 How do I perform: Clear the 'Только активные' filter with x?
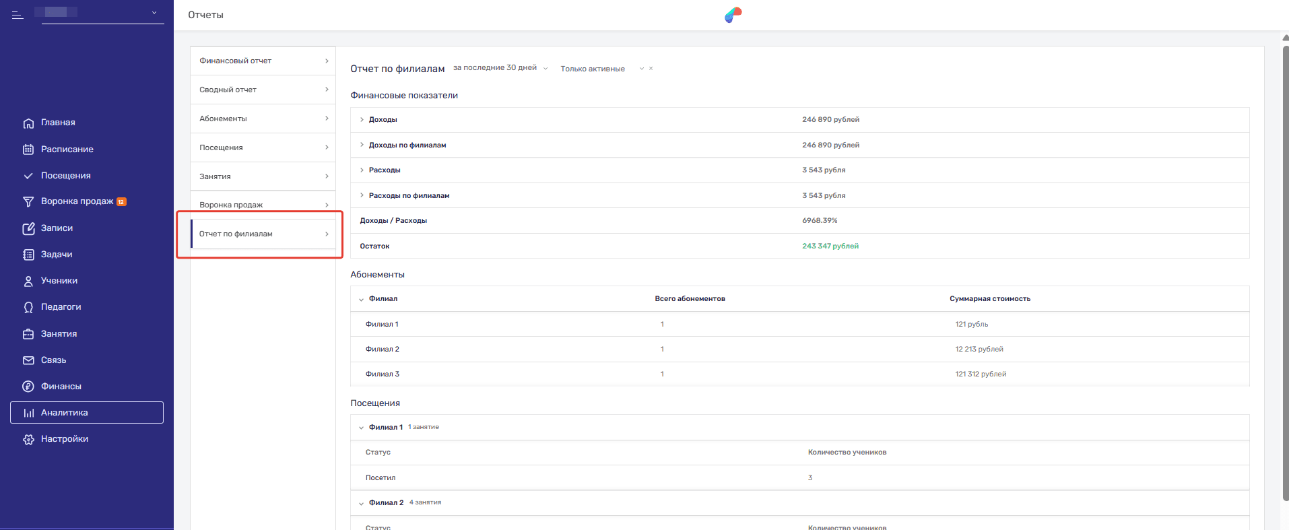(x=651, y=69)
